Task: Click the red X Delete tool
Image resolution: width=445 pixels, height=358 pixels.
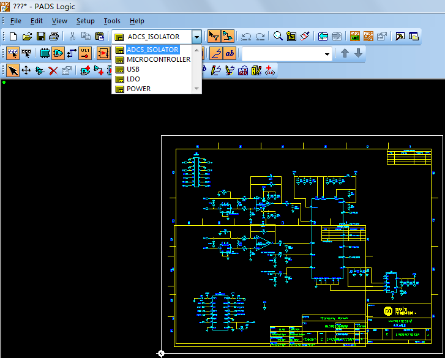Action: click(x=53, y=70)
